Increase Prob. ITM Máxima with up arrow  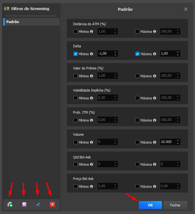(178, 118)
